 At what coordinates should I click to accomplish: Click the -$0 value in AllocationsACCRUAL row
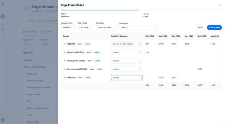pos(147,52)
